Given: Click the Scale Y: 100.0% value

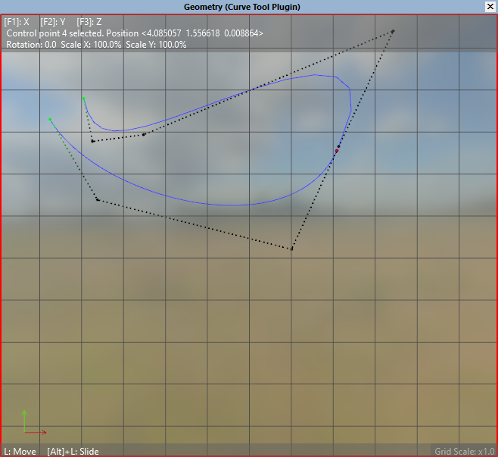Looking at the screenshot, I should (156, 45).
